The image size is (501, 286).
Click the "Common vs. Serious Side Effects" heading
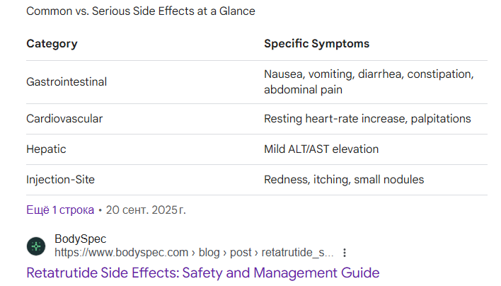(141, 11)
